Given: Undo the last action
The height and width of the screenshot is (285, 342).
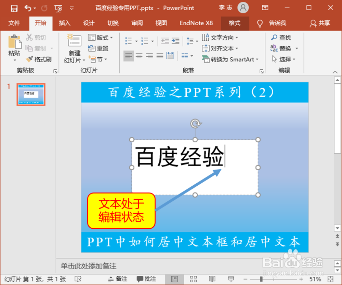Looking at the screenshot, I should coord(28,8).
